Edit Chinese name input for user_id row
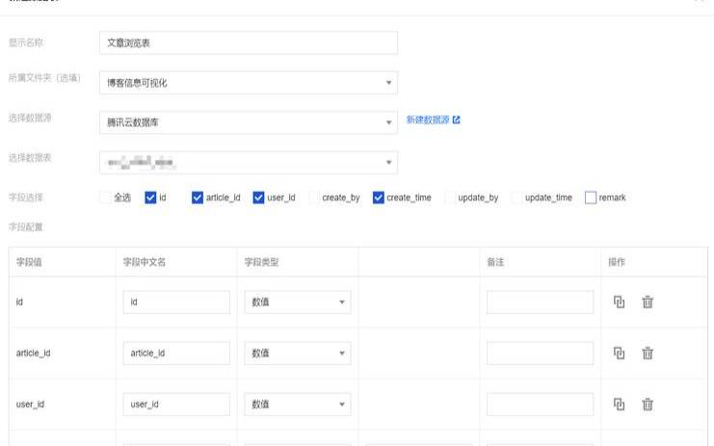The width and height of the screenshot is (714, 446). point(176,405)
